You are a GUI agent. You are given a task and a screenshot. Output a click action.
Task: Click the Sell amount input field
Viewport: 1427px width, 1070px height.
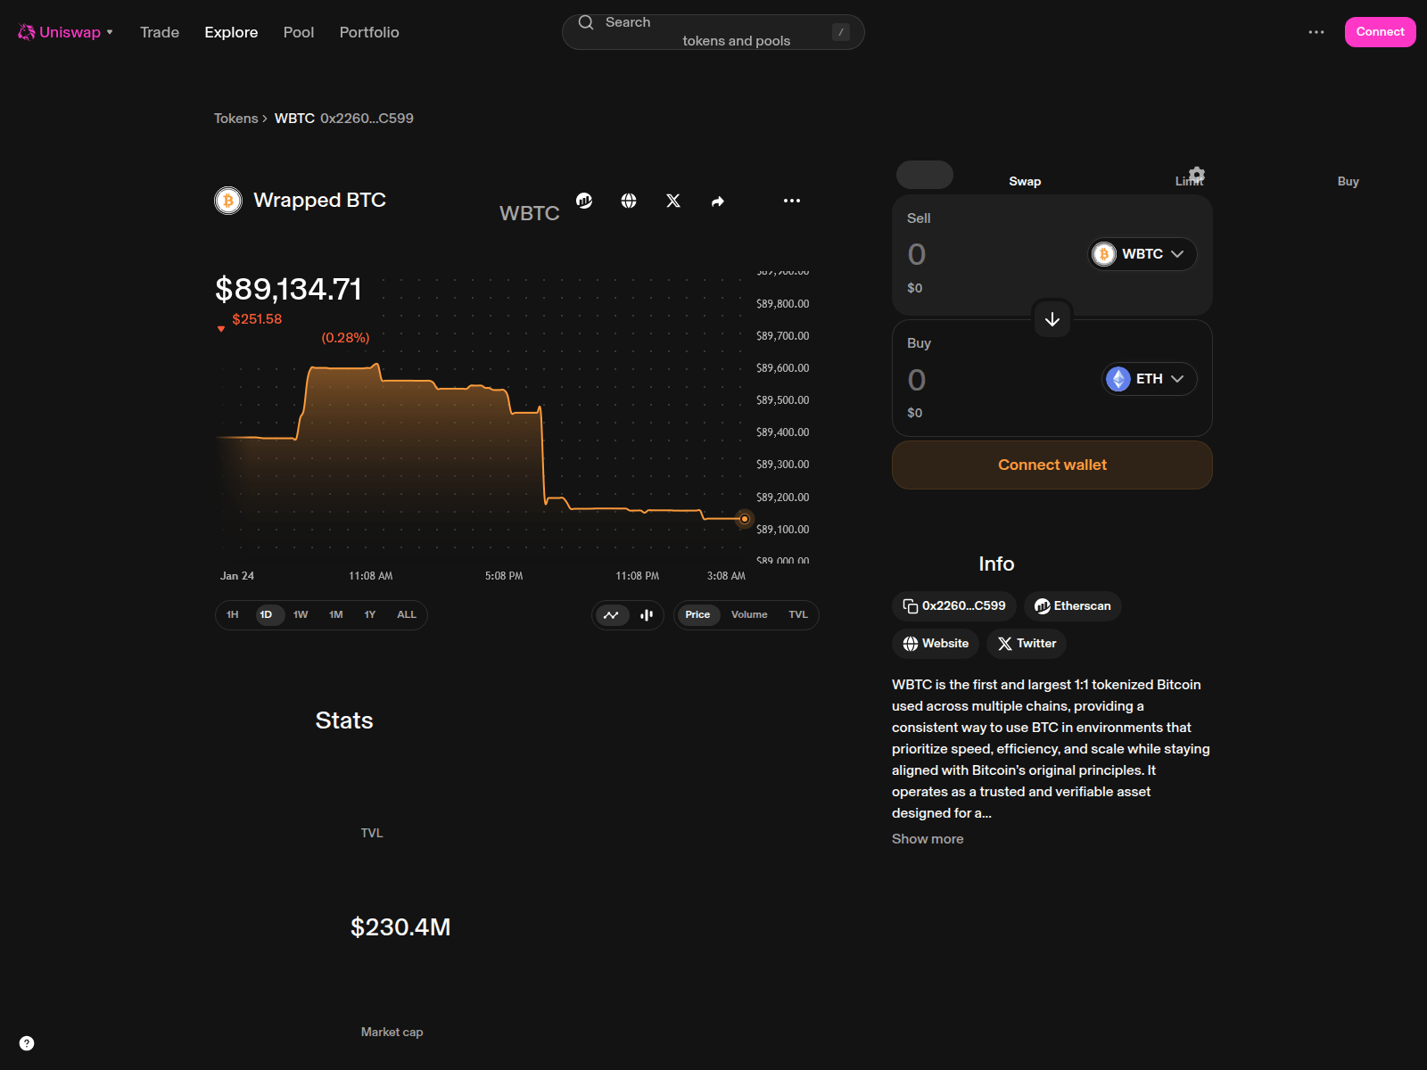click(x=990, y=255)
